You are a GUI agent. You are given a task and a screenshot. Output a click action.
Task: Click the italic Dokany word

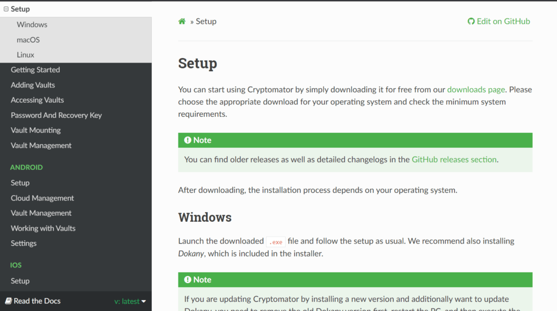pyautogui.click(x=191, y=253)
